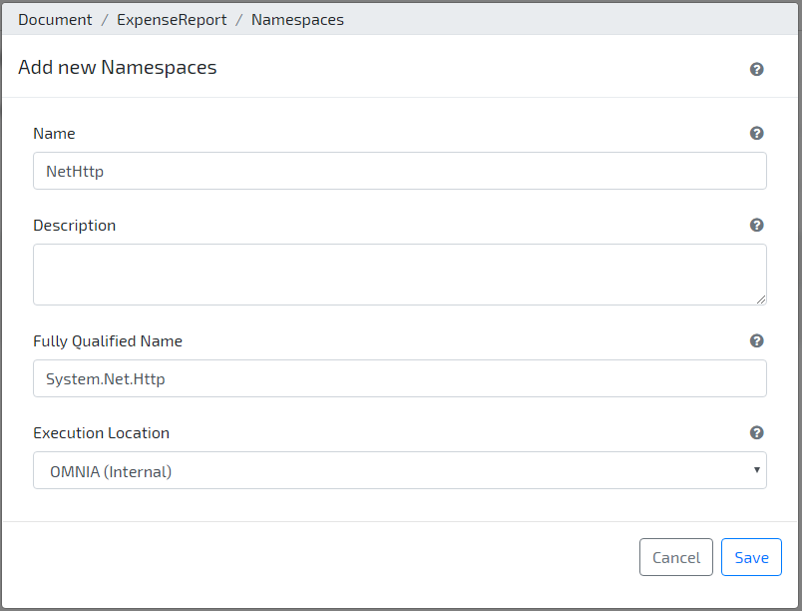Show help icon for Execution Location
This screenshot has height=611, width=802.
[x=756, y=432]
